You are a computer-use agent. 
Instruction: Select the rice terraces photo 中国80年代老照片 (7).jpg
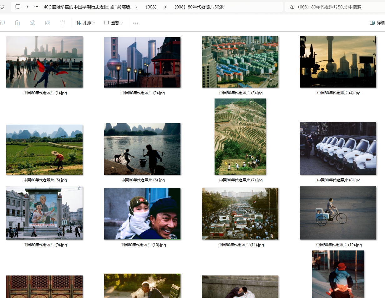point(240,137)
